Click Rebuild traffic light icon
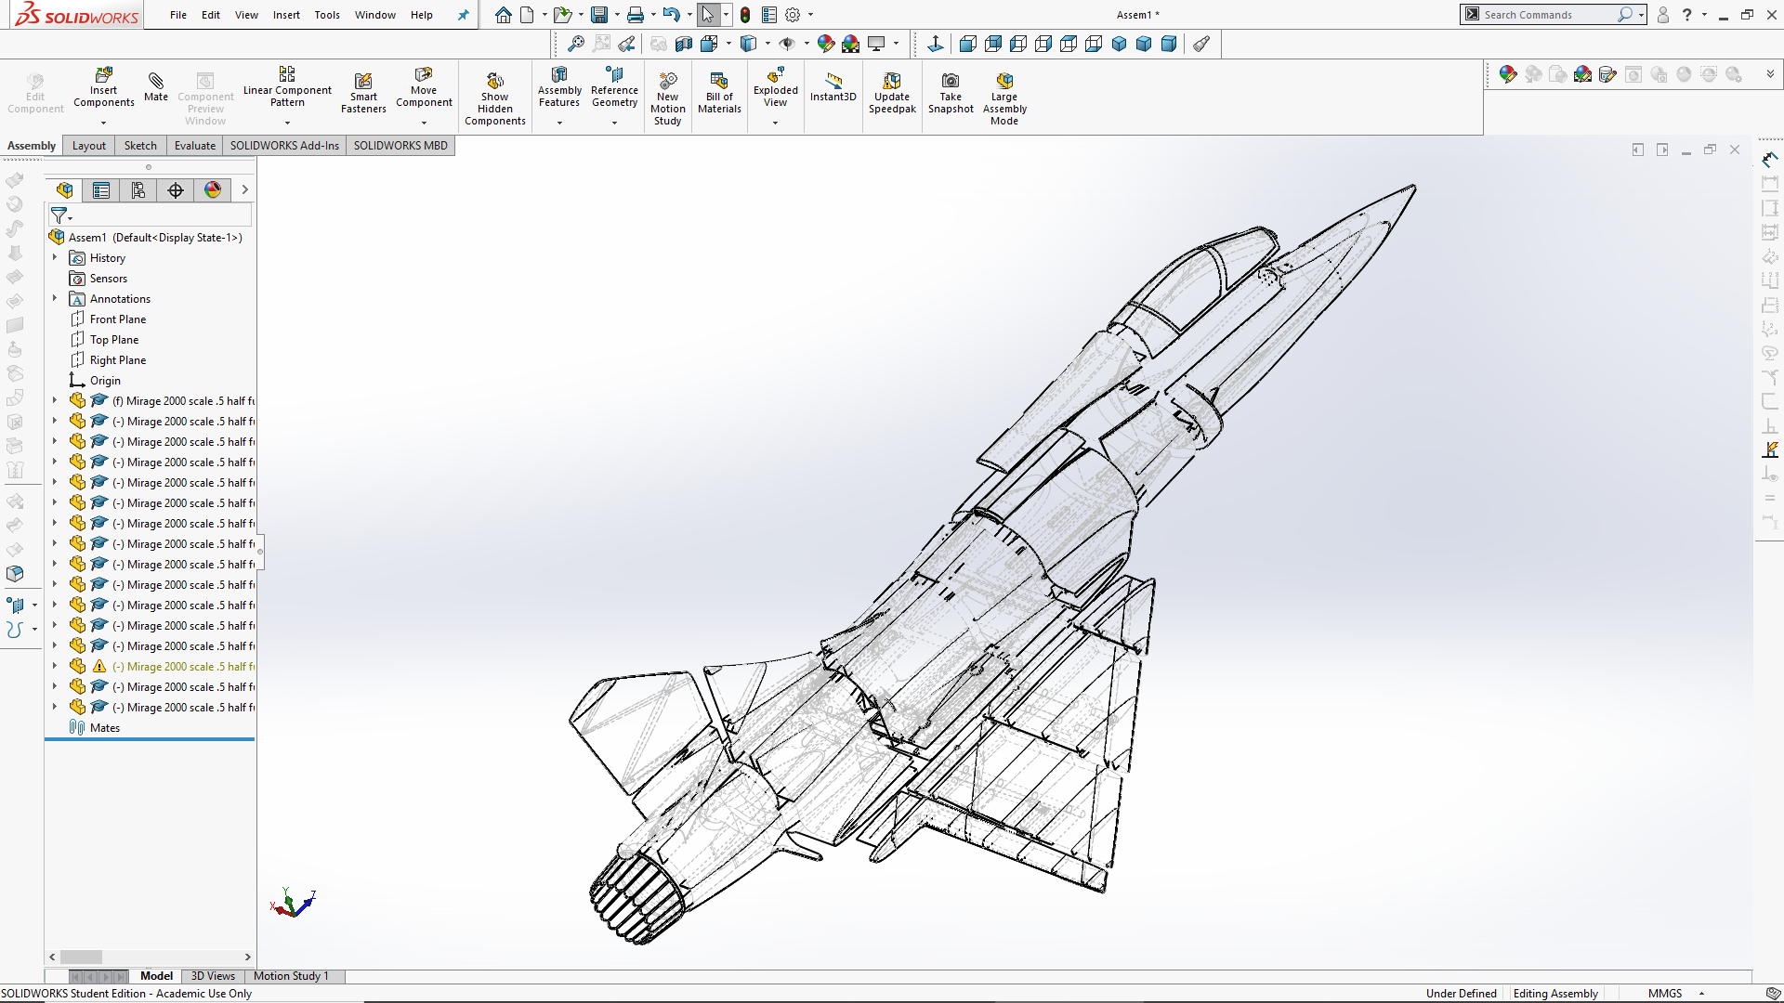Screen dimensions: 1784x1003 [x=745, y=15]
